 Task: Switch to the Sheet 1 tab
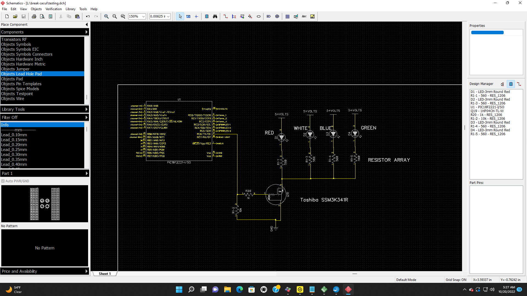coord(105,274)
